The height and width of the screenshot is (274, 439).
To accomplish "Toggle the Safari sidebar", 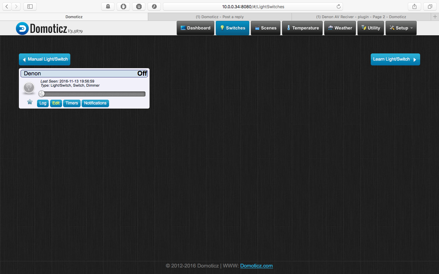I will [30, 7].
